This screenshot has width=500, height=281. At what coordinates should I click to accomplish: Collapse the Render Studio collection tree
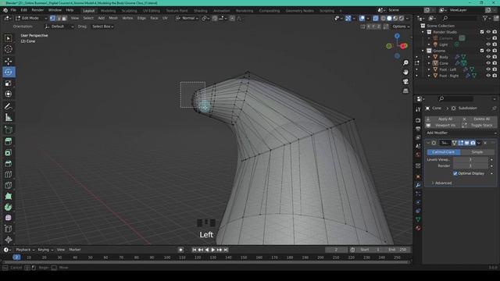point(423,32)
